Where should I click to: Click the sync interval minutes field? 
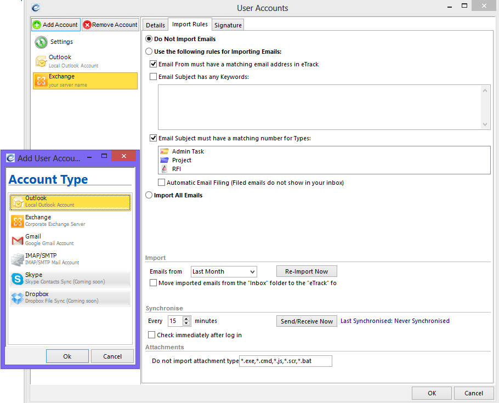point(175,321)
